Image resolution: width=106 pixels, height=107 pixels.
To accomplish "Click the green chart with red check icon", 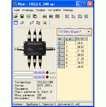I will coord(86,16).
